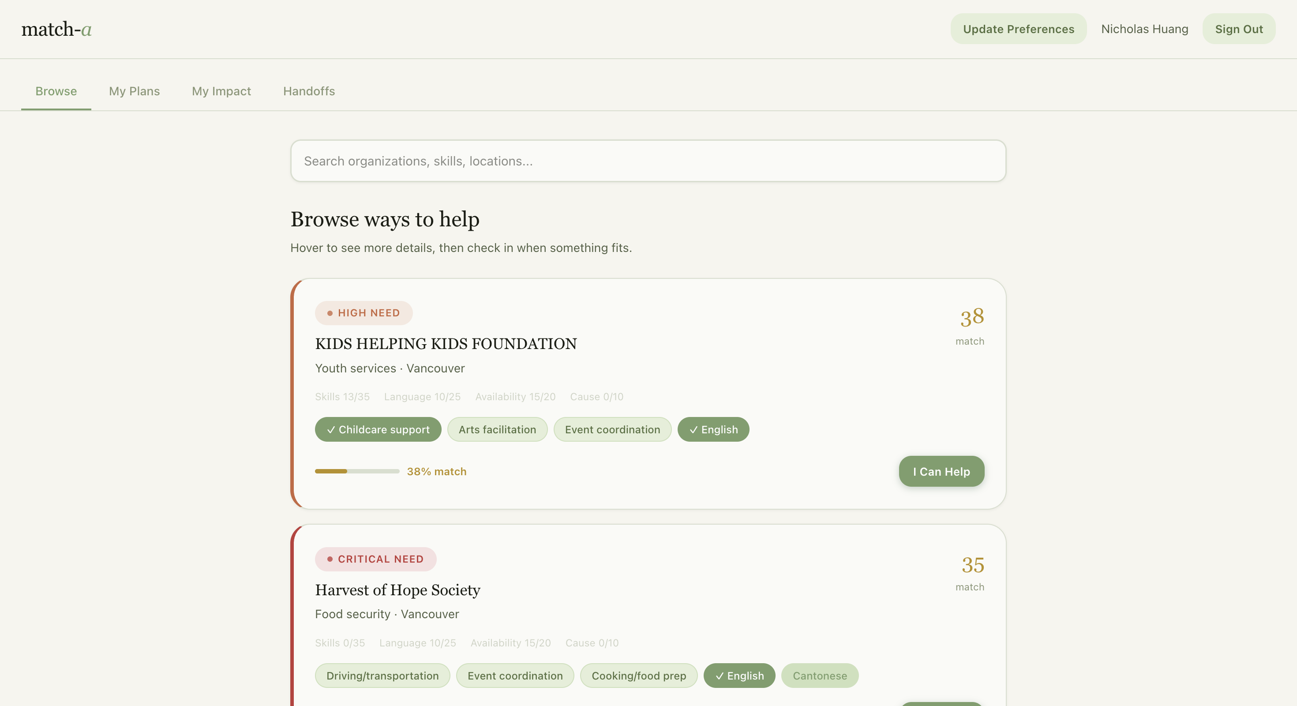Image resolution: width=1297 pixels, height=706 pixels.
Task: Click the 38% match progress bar
Action: 357,471
